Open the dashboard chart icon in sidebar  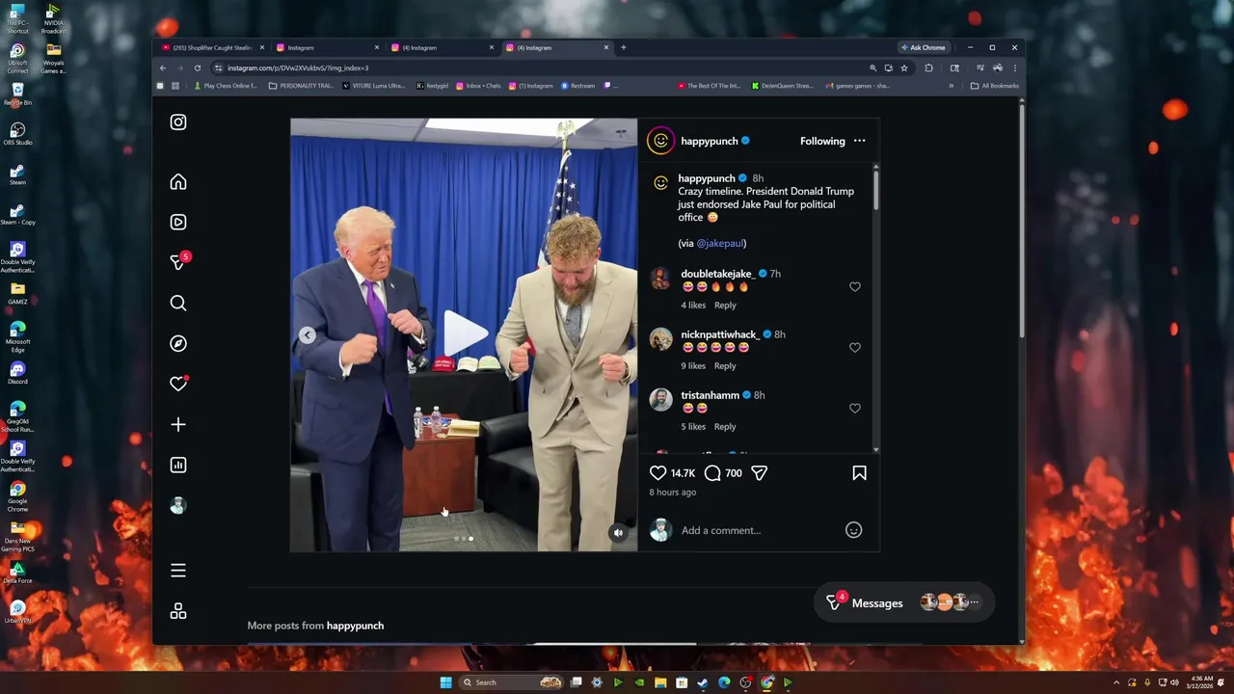[178, 465]
